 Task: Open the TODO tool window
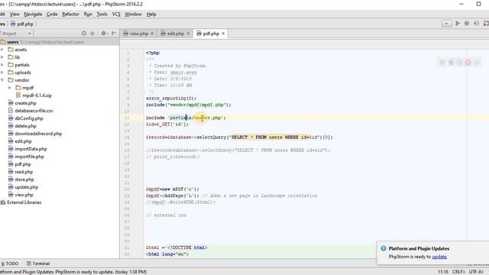point(10,264)
